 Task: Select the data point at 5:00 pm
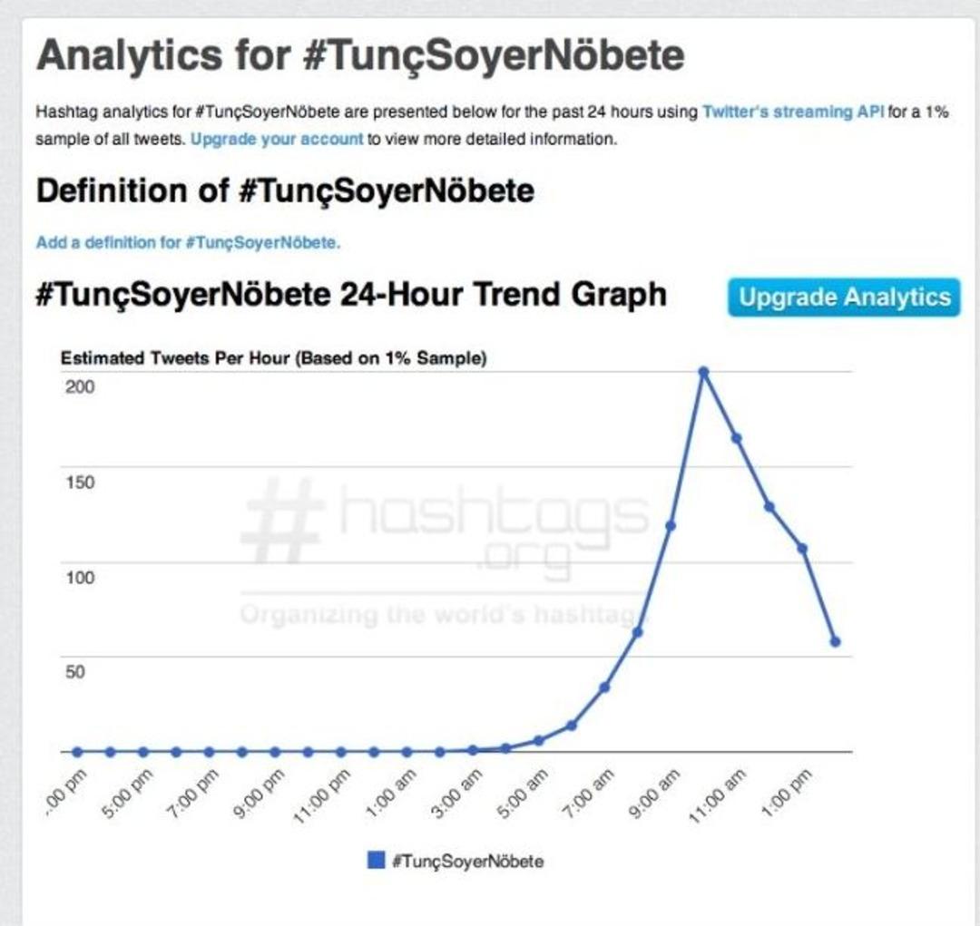pos(143,752)
